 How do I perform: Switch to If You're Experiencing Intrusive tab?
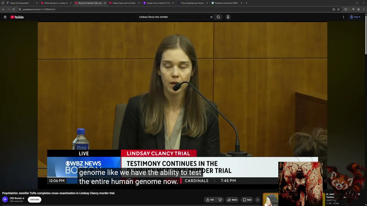[192, 3]
